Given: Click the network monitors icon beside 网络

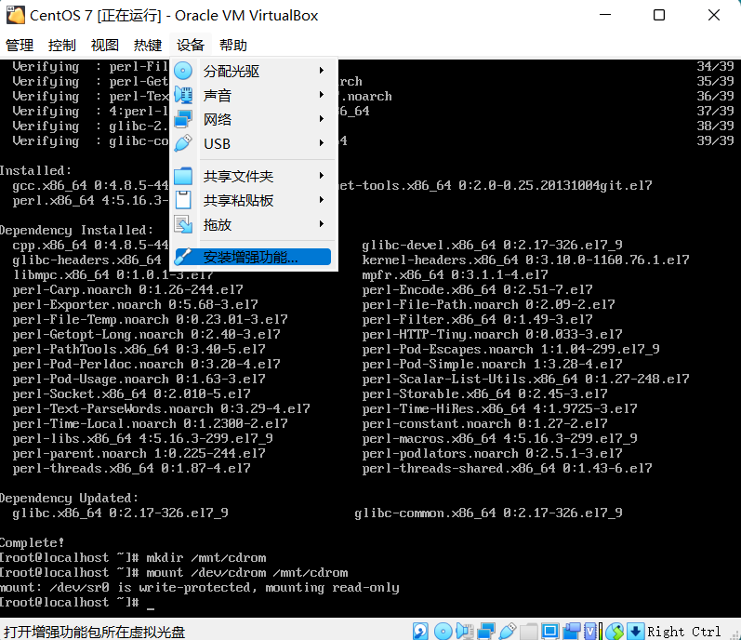Looking at the screenshot, I should (183, 119).
